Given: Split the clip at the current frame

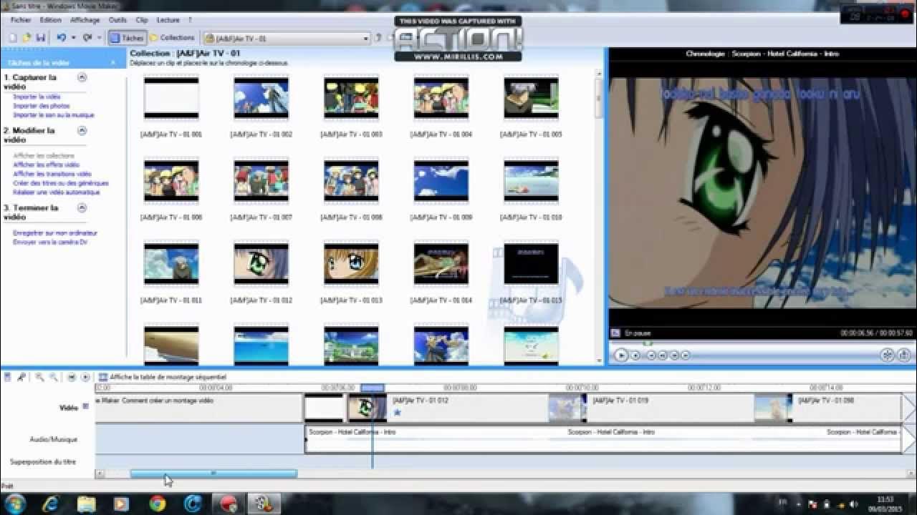Looking at the screenshot, I should (x=887, y=355).
